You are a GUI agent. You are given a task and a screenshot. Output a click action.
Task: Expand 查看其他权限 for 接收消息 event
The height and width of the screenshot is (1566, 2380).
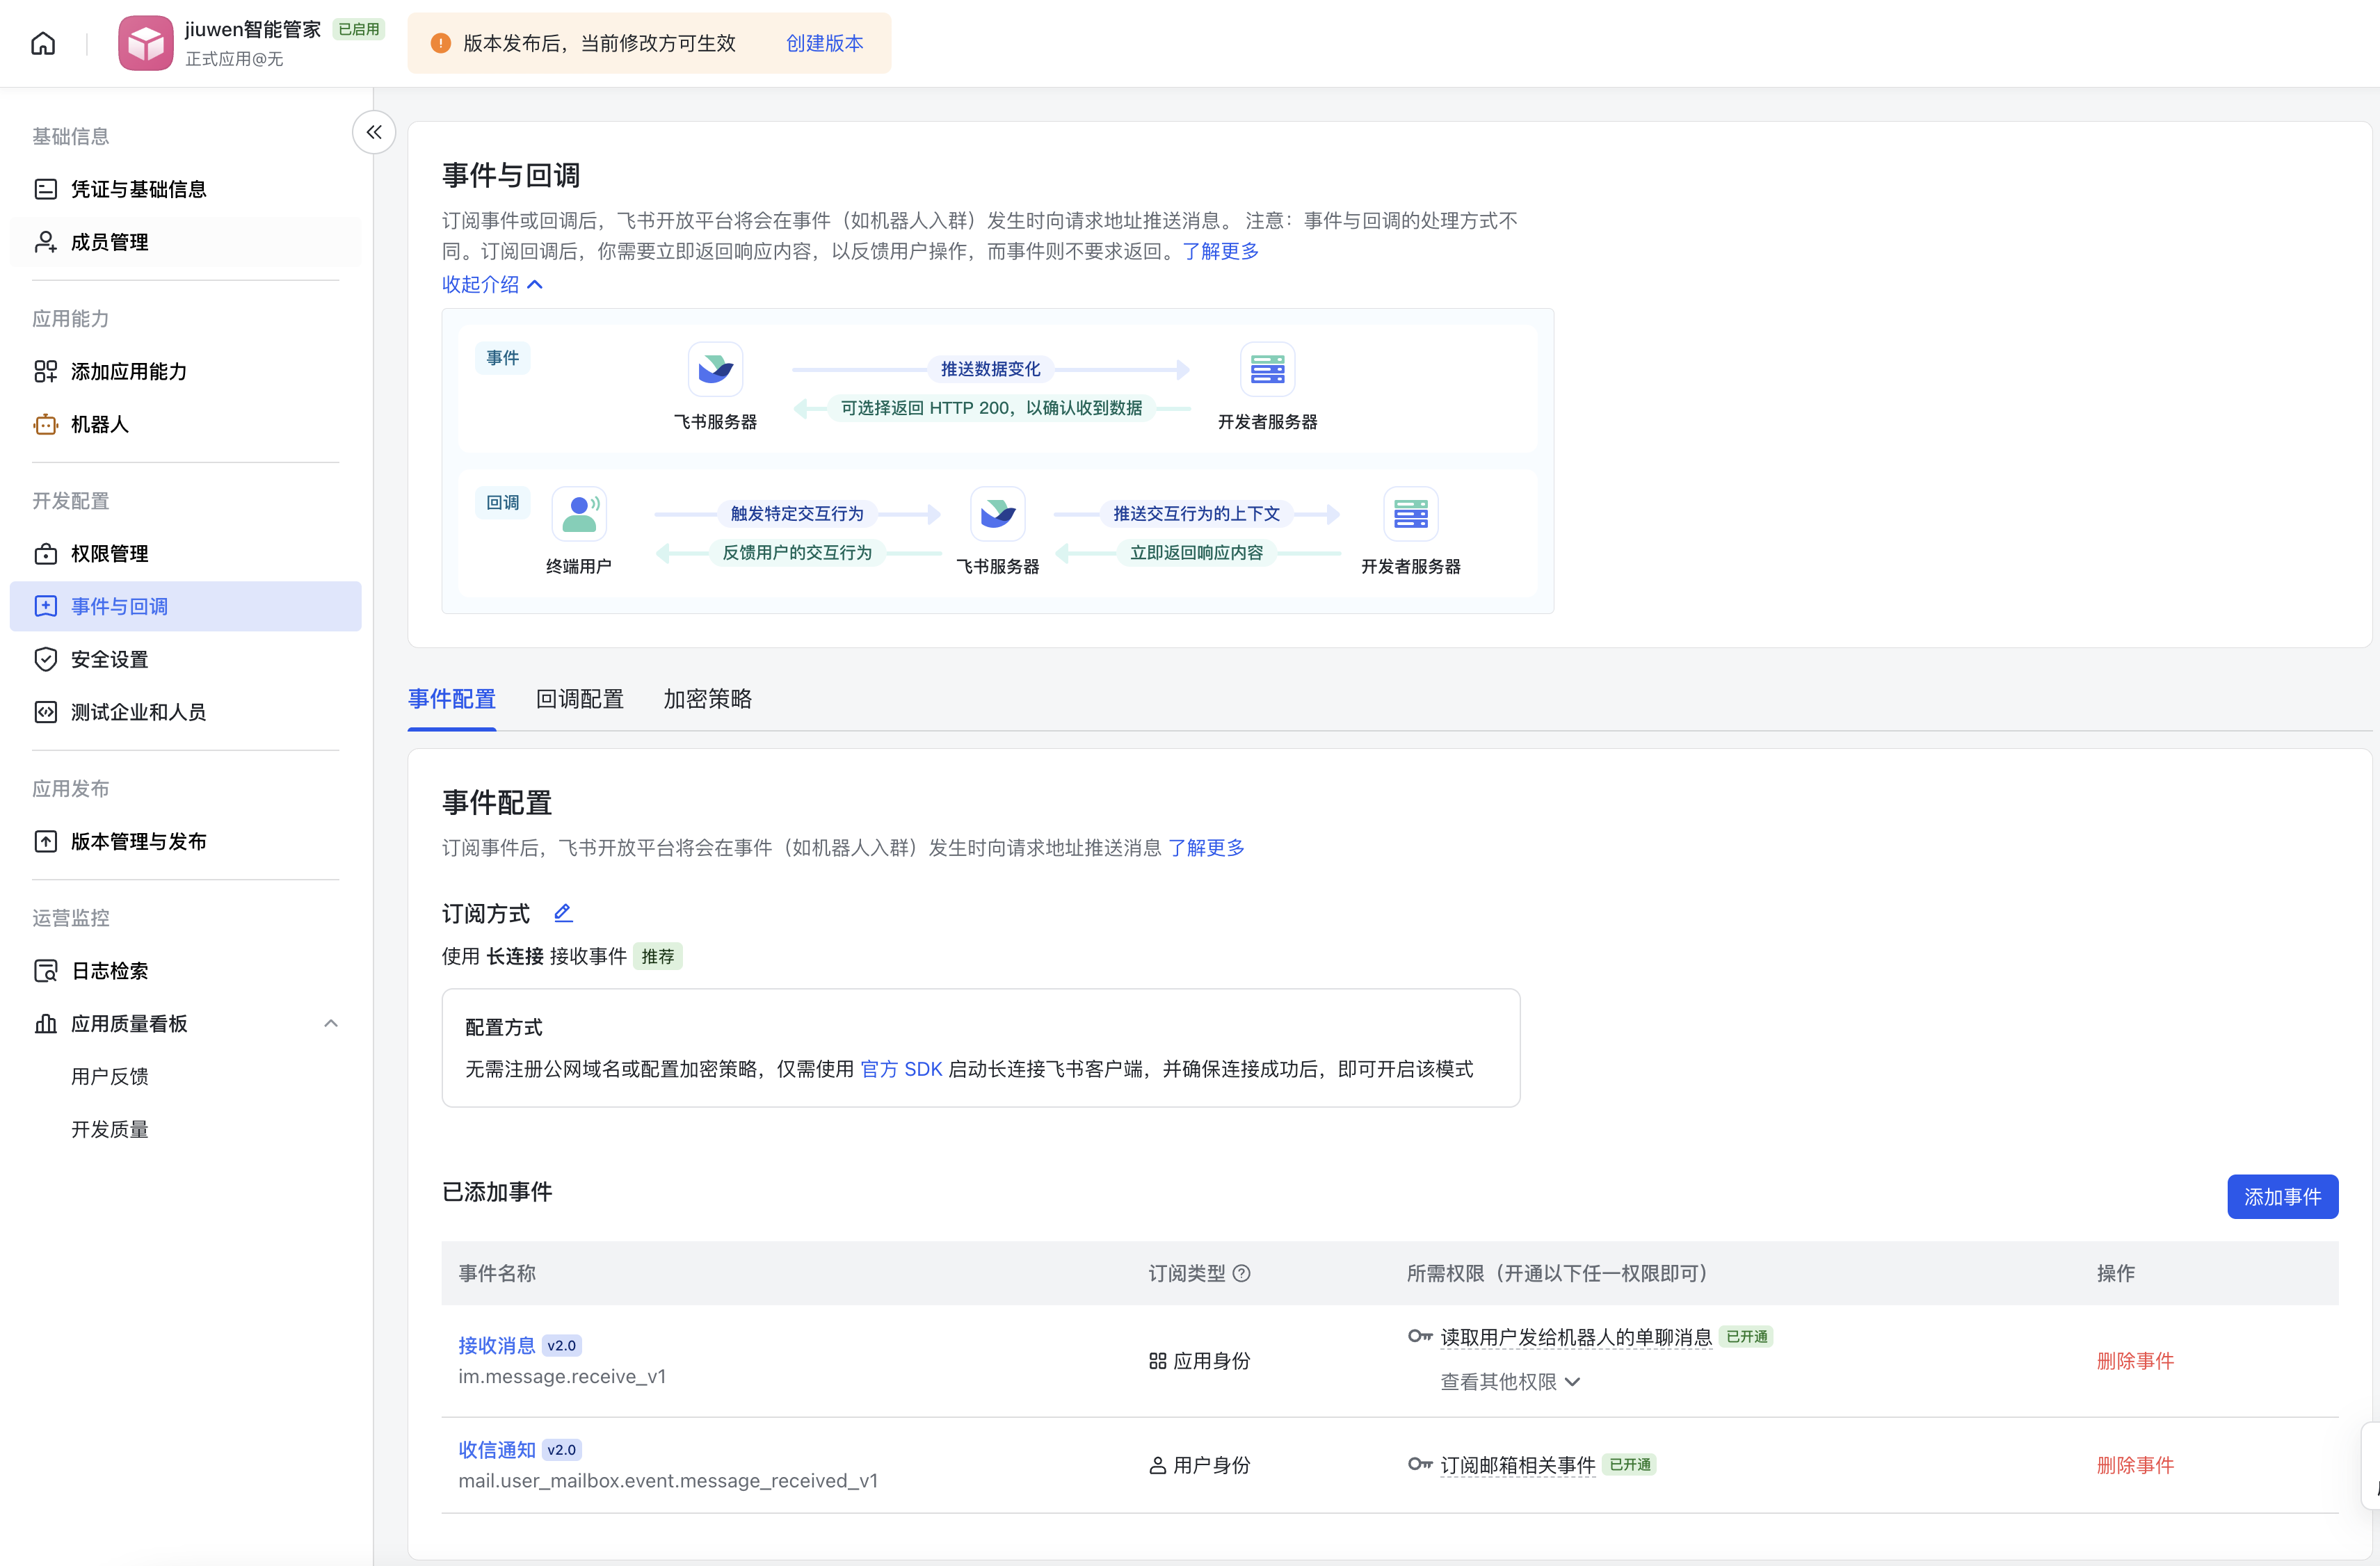pos(1509,1381)
